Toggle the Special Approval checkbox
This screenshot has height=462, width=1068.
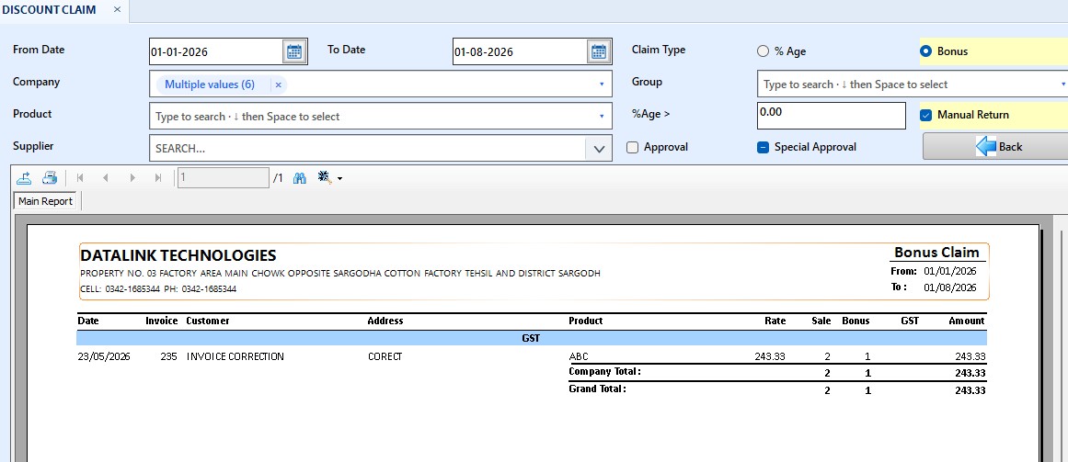[763, 147]
